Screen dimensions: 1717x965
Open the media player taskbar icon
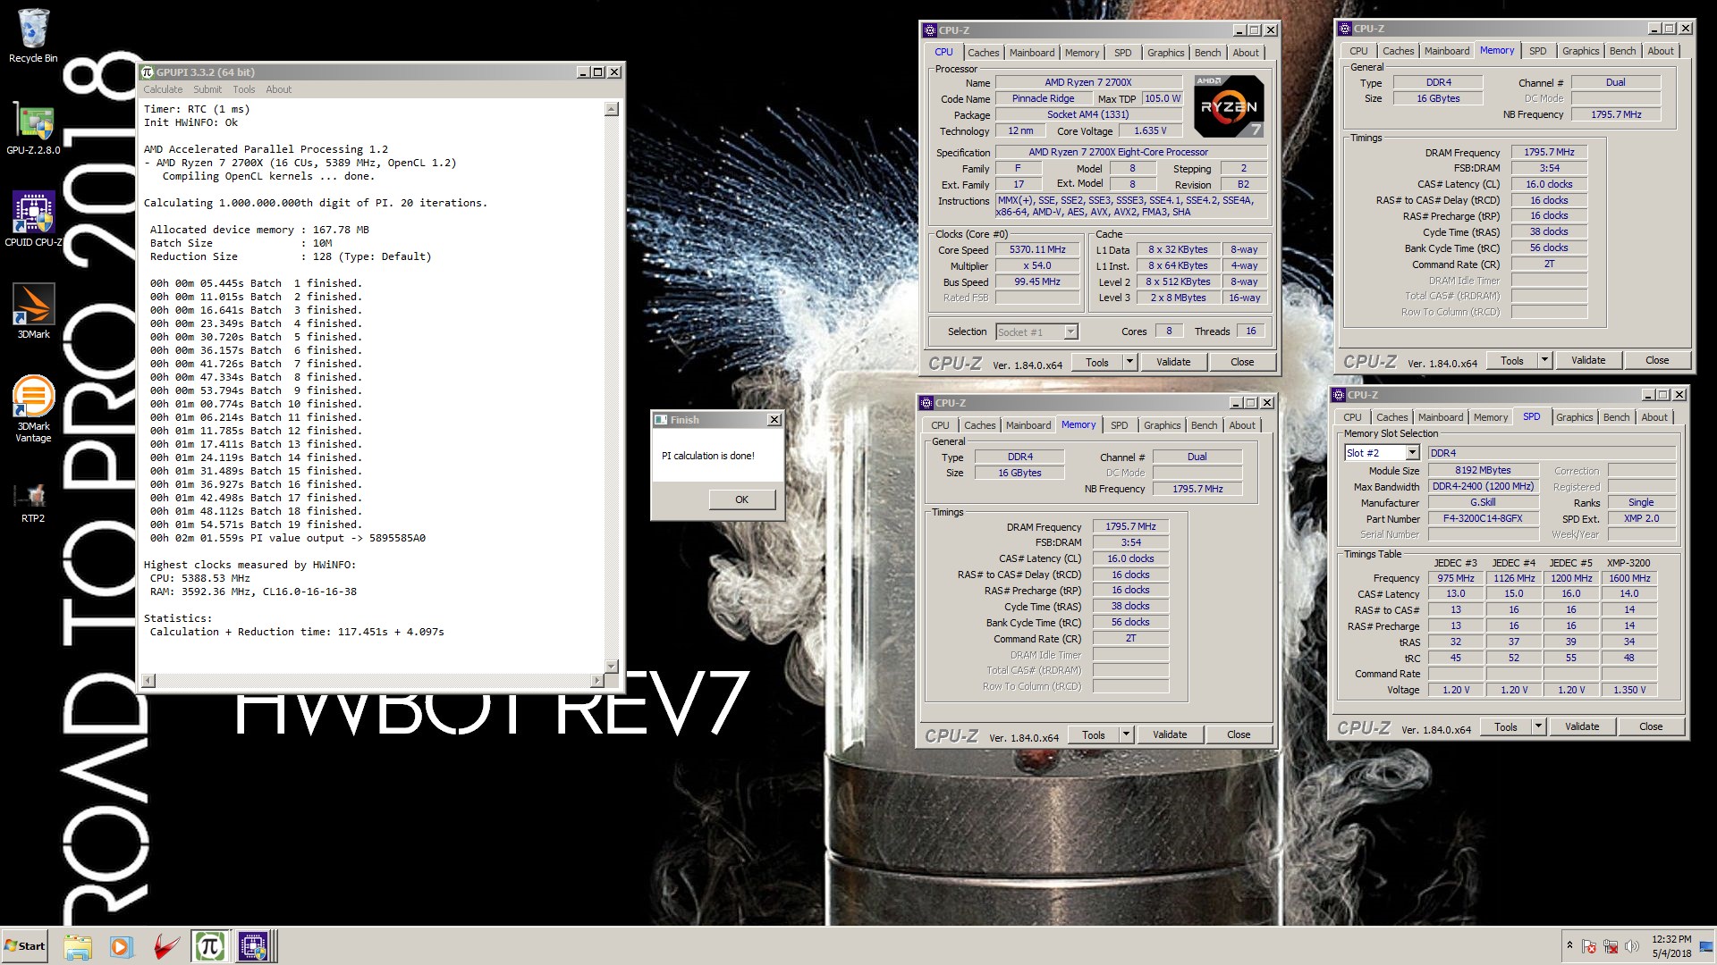121,946
